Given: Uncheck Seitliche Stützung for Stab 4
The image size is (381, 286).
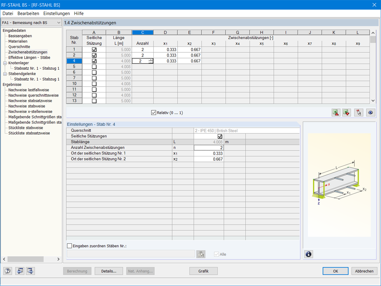Looking at the screenshot, I should 94,61.
